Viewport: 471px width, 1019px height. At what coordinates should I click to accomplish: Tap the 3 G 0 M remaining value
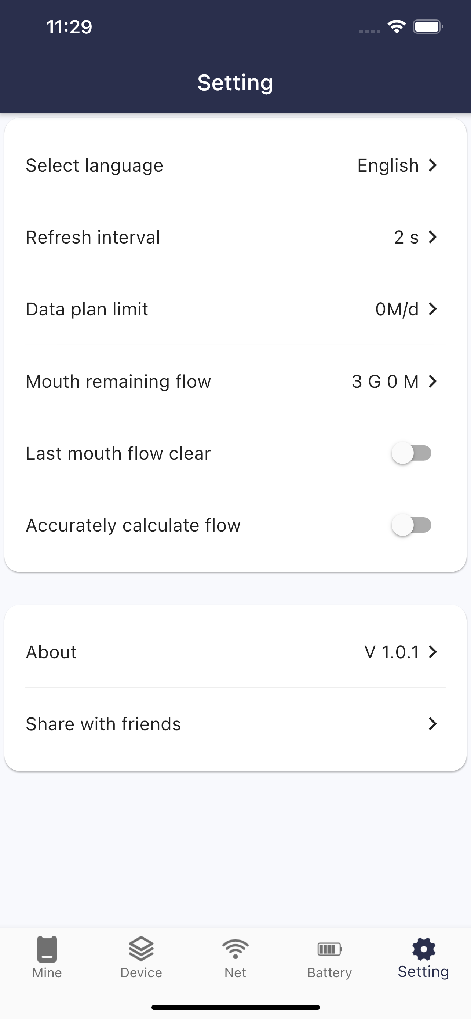(385, 381)
